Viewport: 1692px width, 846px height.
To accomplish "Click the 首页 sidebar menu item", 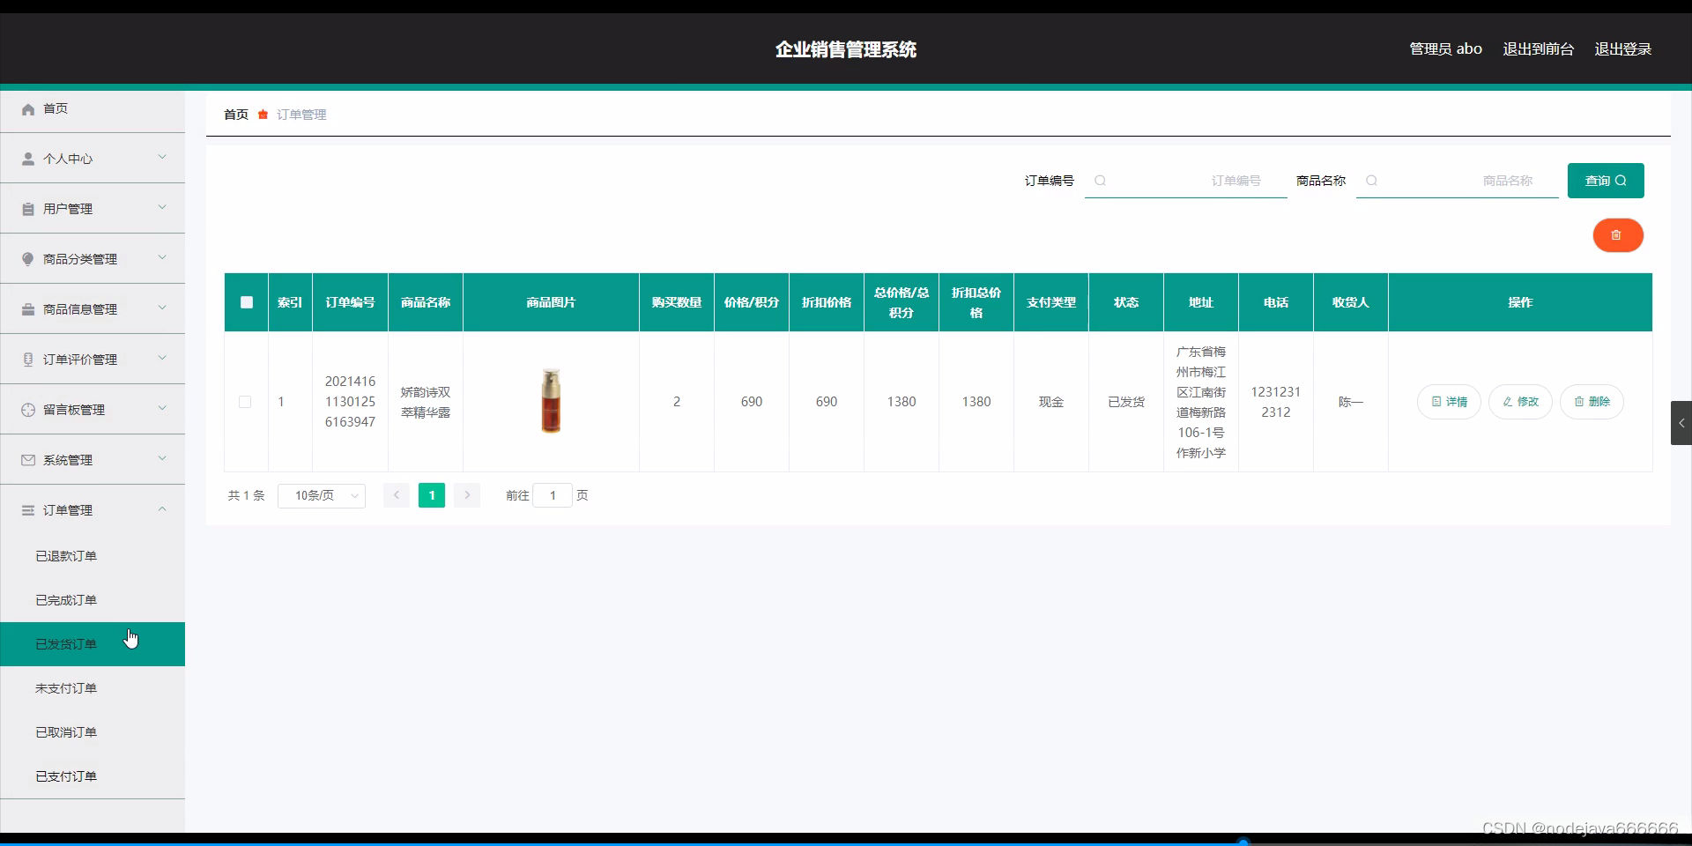I will tap(93, 109).
